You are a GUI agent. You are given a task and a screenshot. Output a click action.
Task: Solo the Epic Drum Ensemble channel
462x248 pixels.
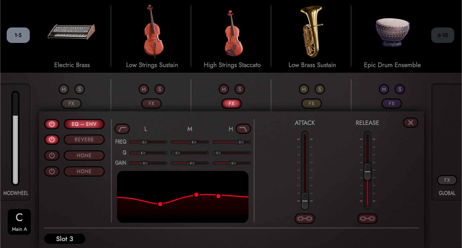(400, 89)
